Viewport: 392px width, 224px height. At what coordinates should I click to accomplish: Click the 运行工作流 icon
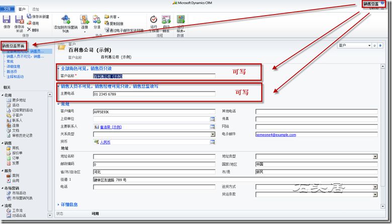click(153, 19)
